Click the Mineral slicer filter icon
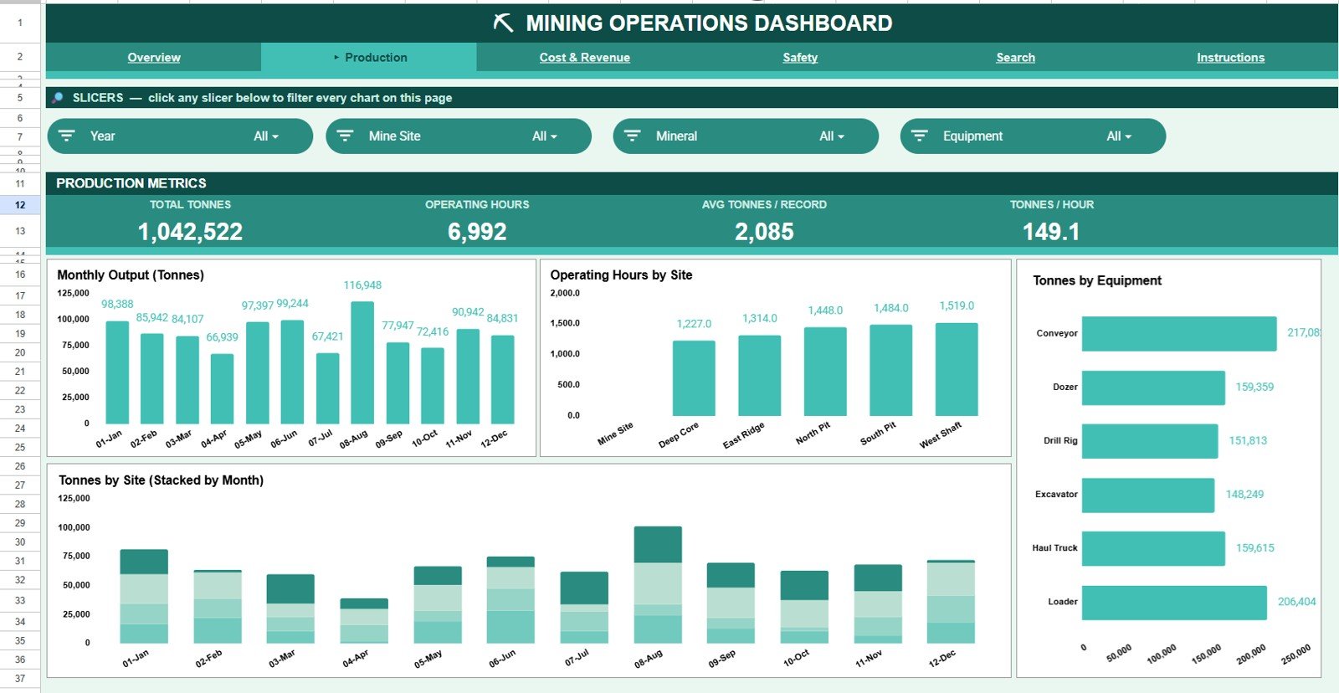This screenshot has height=693, width=1339. pyautogui.click(x=633, y=136)
